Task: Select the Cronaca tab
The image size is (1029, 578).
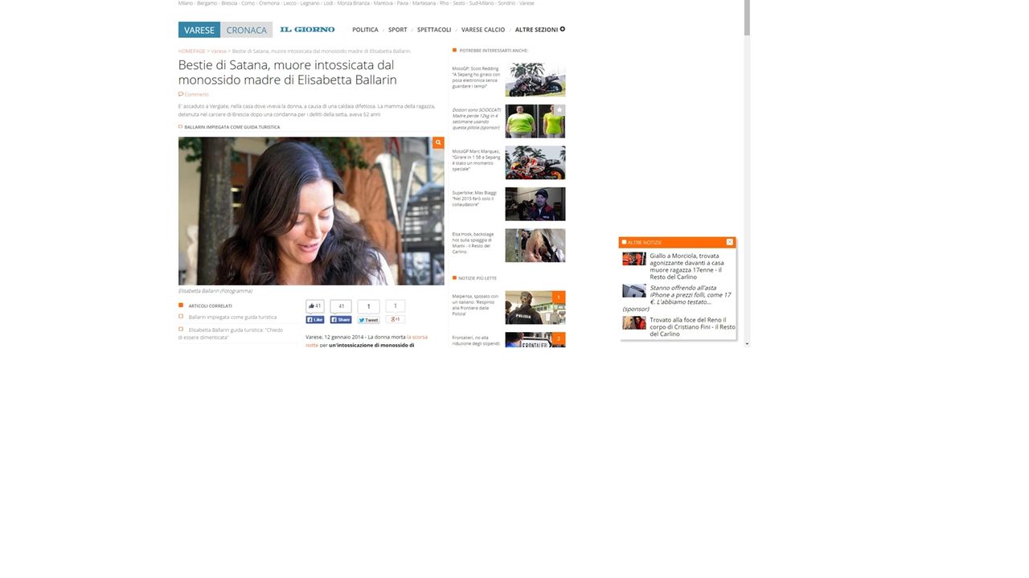Action: [x=246, y=30]
